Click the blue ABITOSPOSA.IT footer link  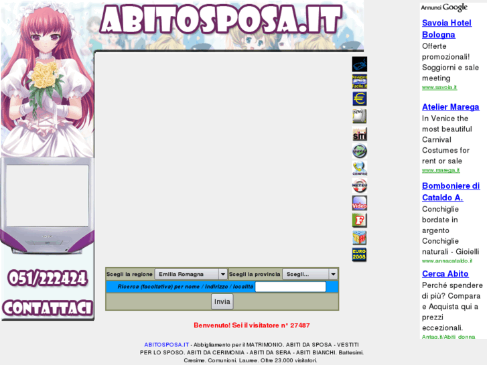pyautogui.click(x=167, y=344)
